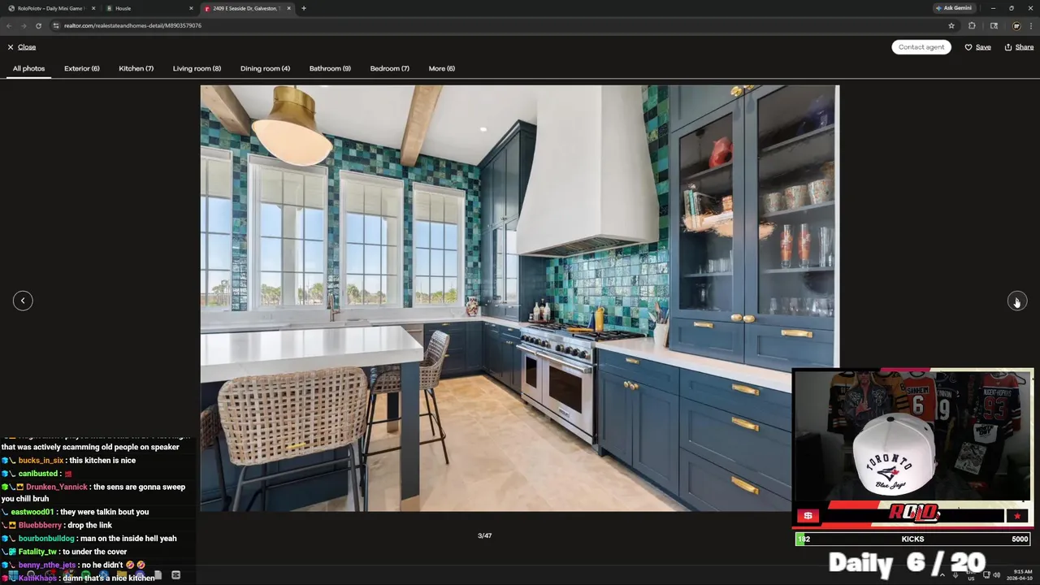Close the RoloPolotv browser tab
This screenshot has width=1040, height=585.
click(93, 8)
